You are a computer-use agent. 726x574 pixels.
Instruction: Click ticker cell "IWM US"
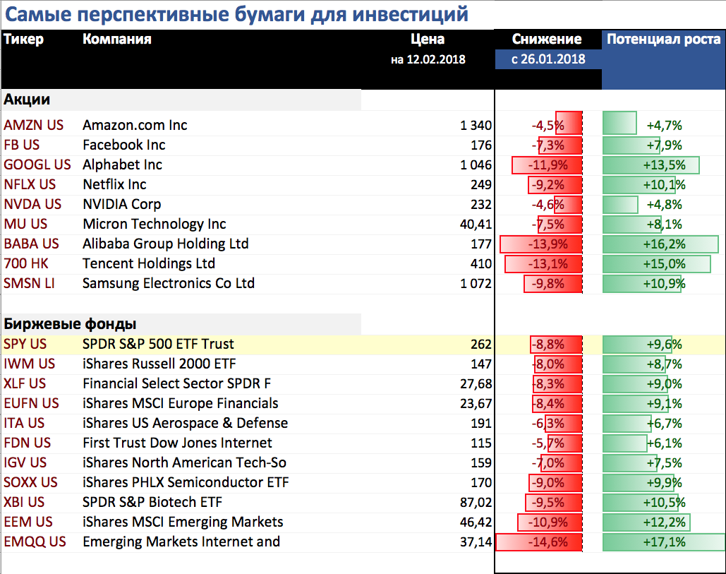click(x=29, y=364)
